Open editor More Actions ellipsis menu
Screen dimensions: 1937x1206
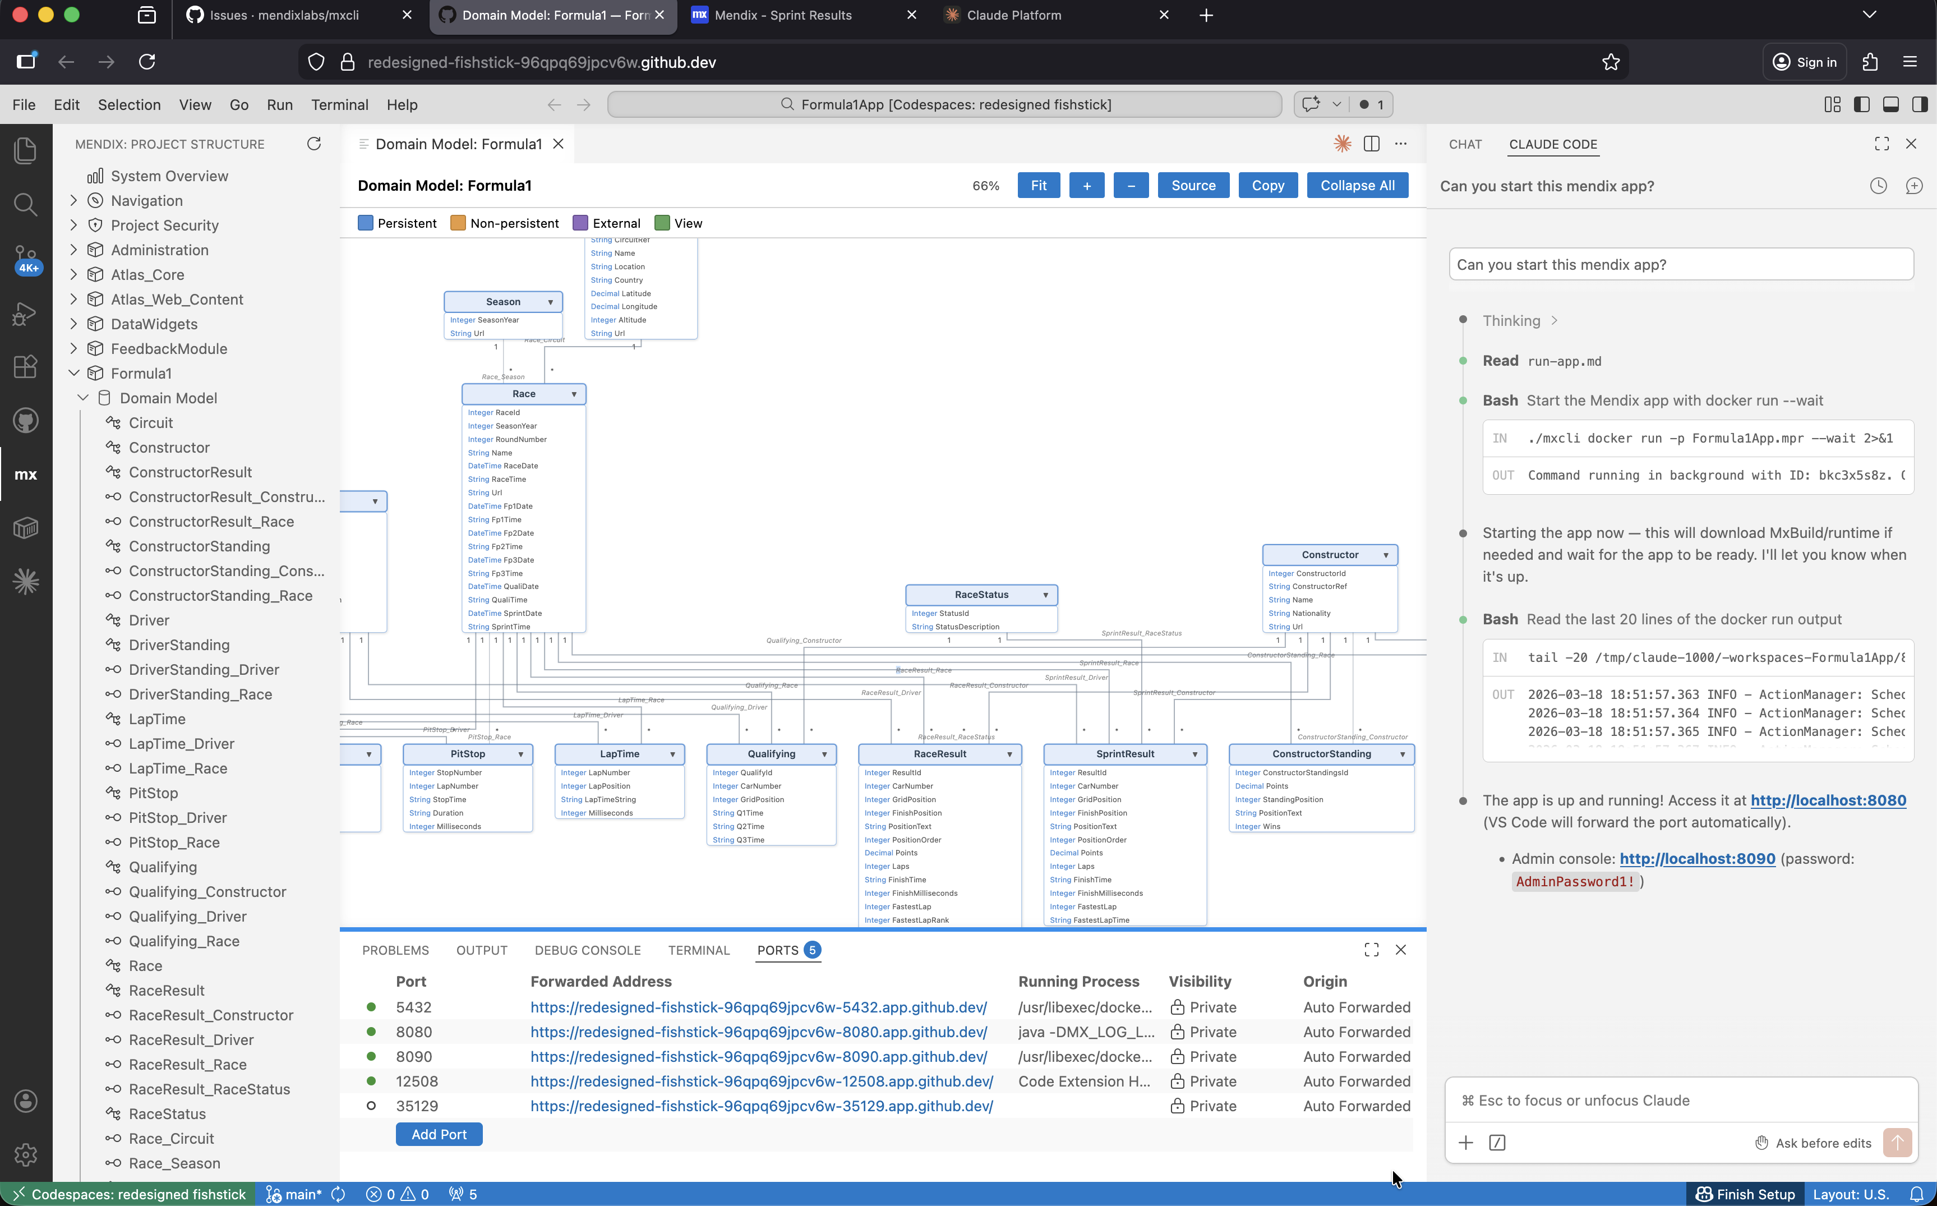tap(1401, 144)
